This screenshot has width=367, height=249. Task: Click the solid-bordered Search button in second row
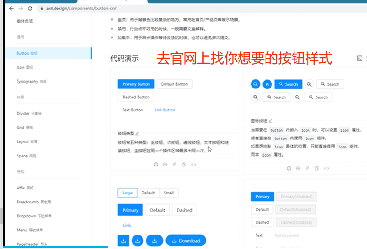276,97
